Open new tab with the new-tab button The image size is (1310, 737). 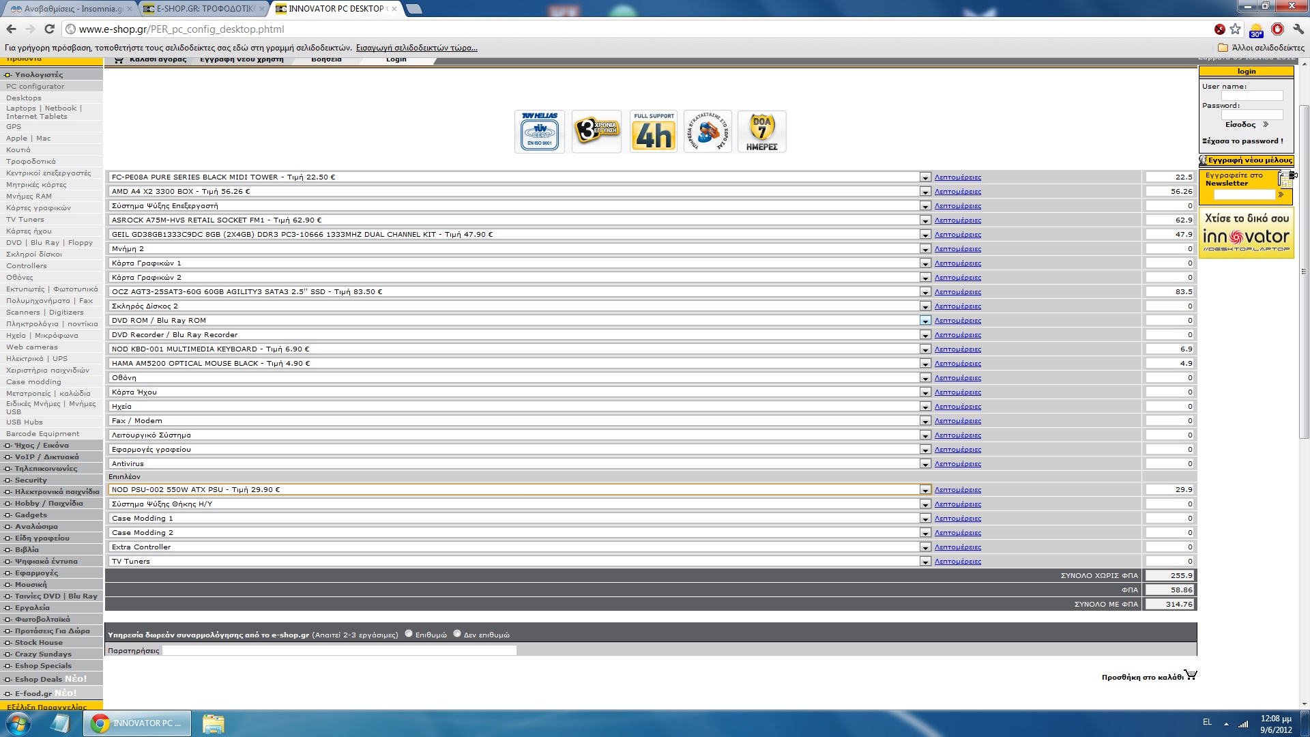[413, 9]
